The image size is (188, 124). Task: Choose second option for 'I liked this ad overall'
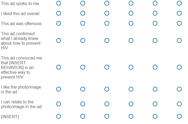tap(83, 13)
